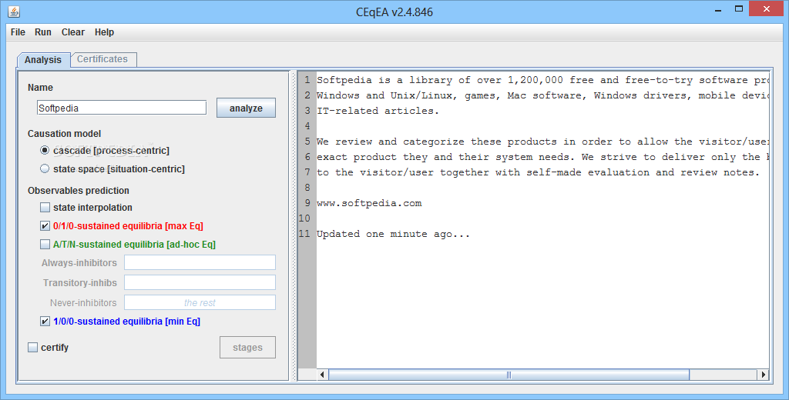Select cascade [process-centric] causation model
The image size is (789, 400).
pyautogui.click(x=105, y=150)
